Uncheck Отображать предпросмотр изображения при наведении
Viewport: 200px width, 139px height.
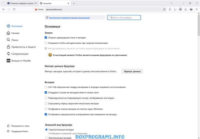(x=46, y=114)
